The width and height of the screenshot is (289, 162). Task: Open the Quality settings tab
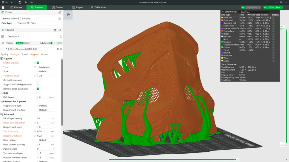pyautogui.click(x=5, y=54)
